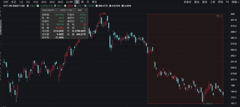Open stats window icon on red selection
240x107 pixels.
[218, 16]
